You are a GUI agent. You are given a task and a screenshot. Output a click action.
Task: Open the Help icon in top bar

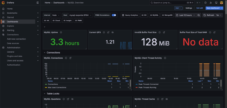[x=205, y=3]
